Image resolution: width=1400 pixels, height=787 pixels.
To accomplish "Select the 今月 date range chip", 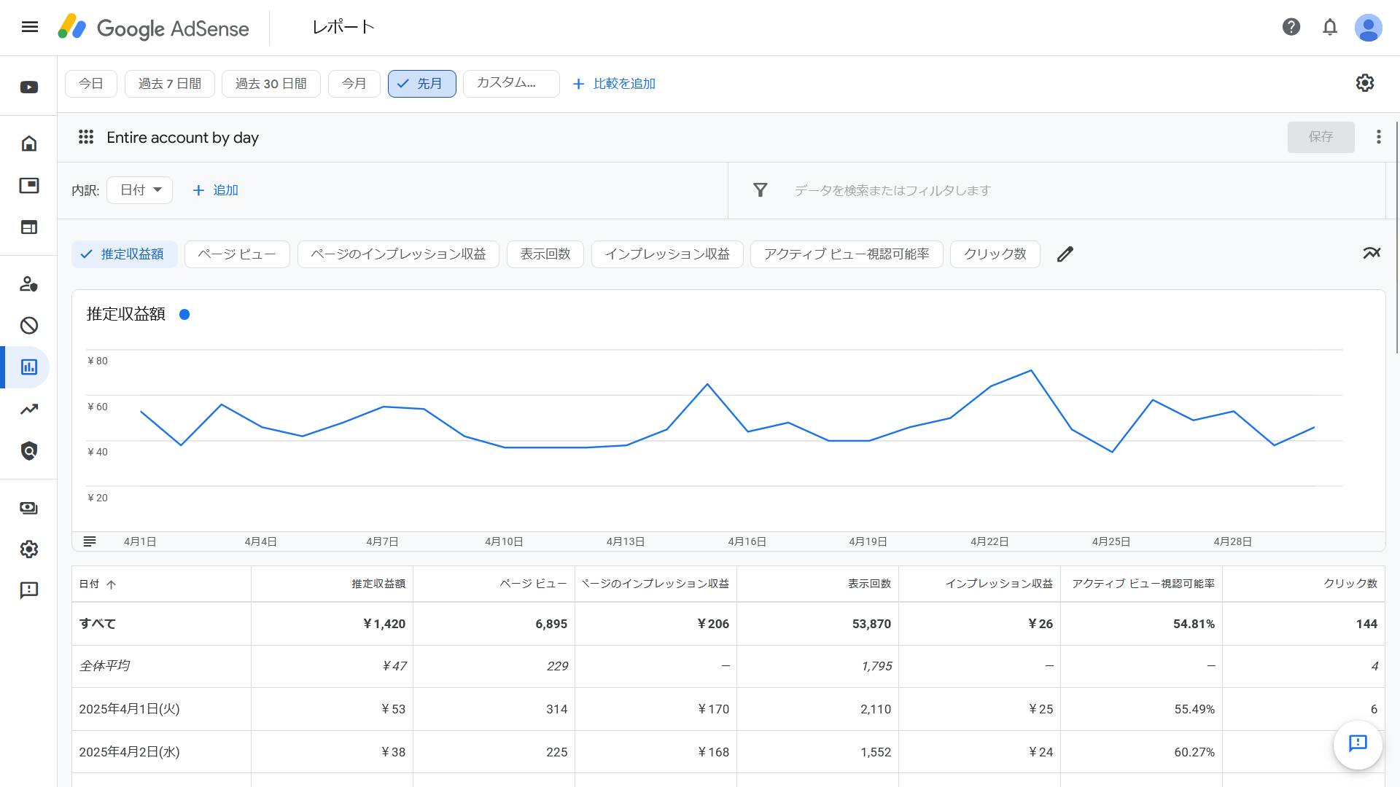I will (354, 84).
